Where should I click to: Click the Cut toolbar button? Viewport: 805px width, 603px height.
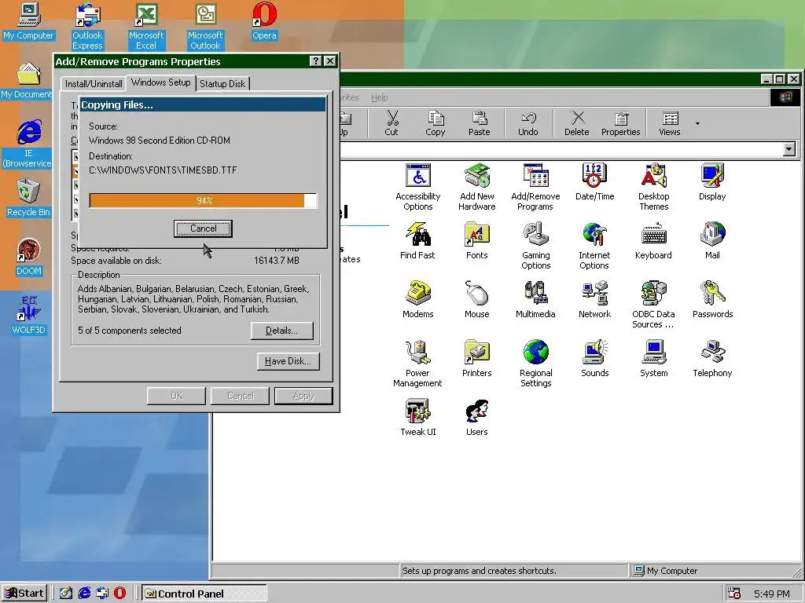click(391, 123)
